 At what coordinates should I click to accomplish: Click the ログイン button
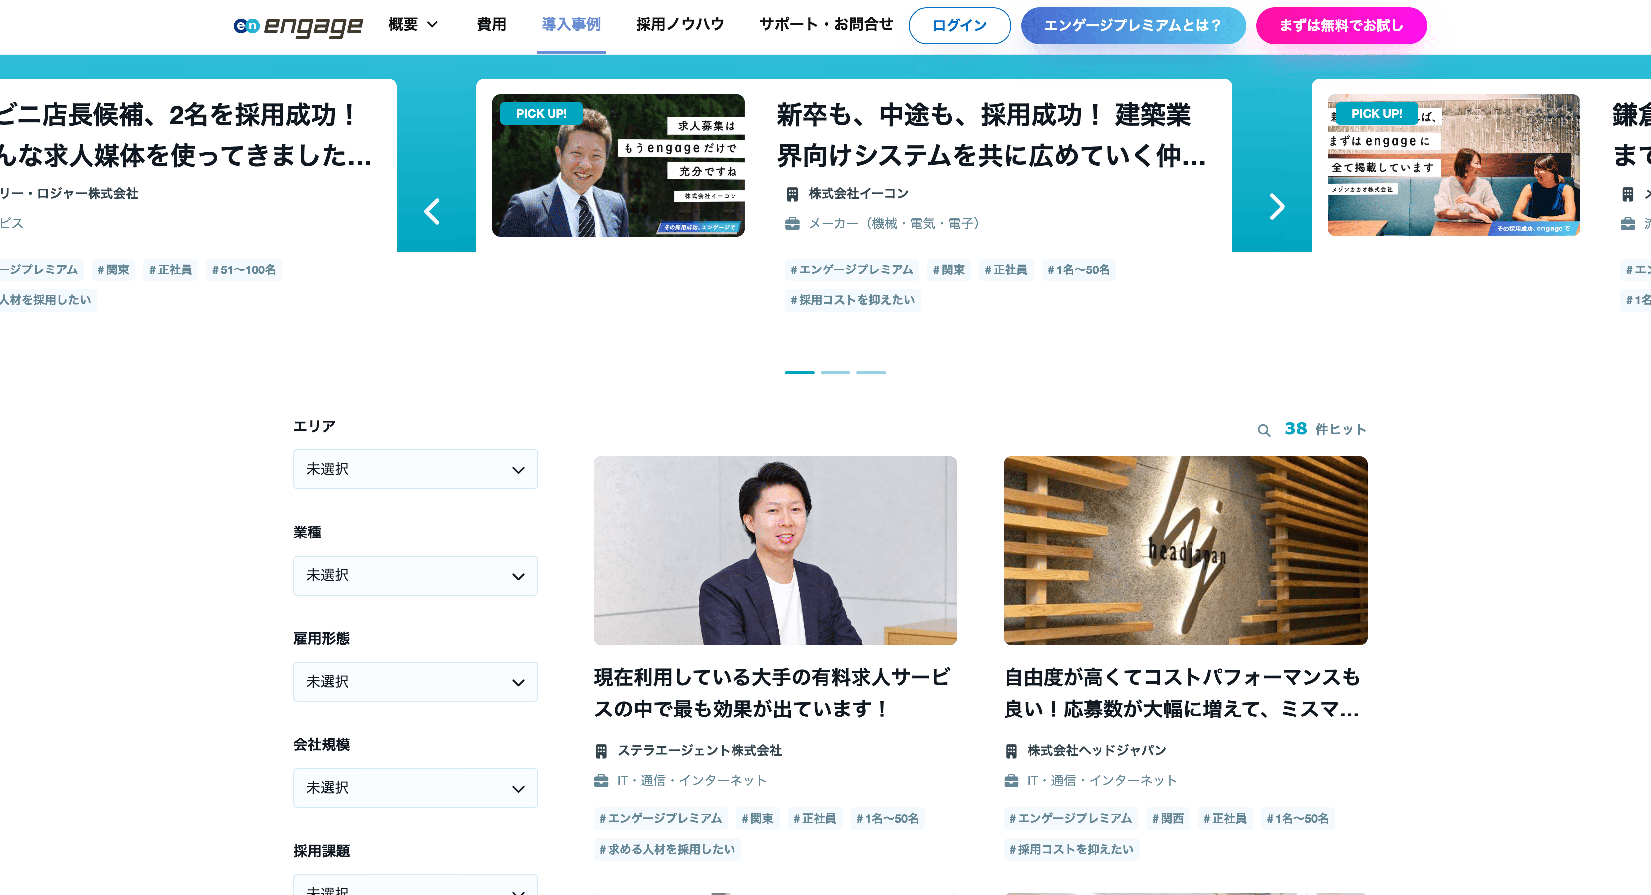tap(959, 26)
